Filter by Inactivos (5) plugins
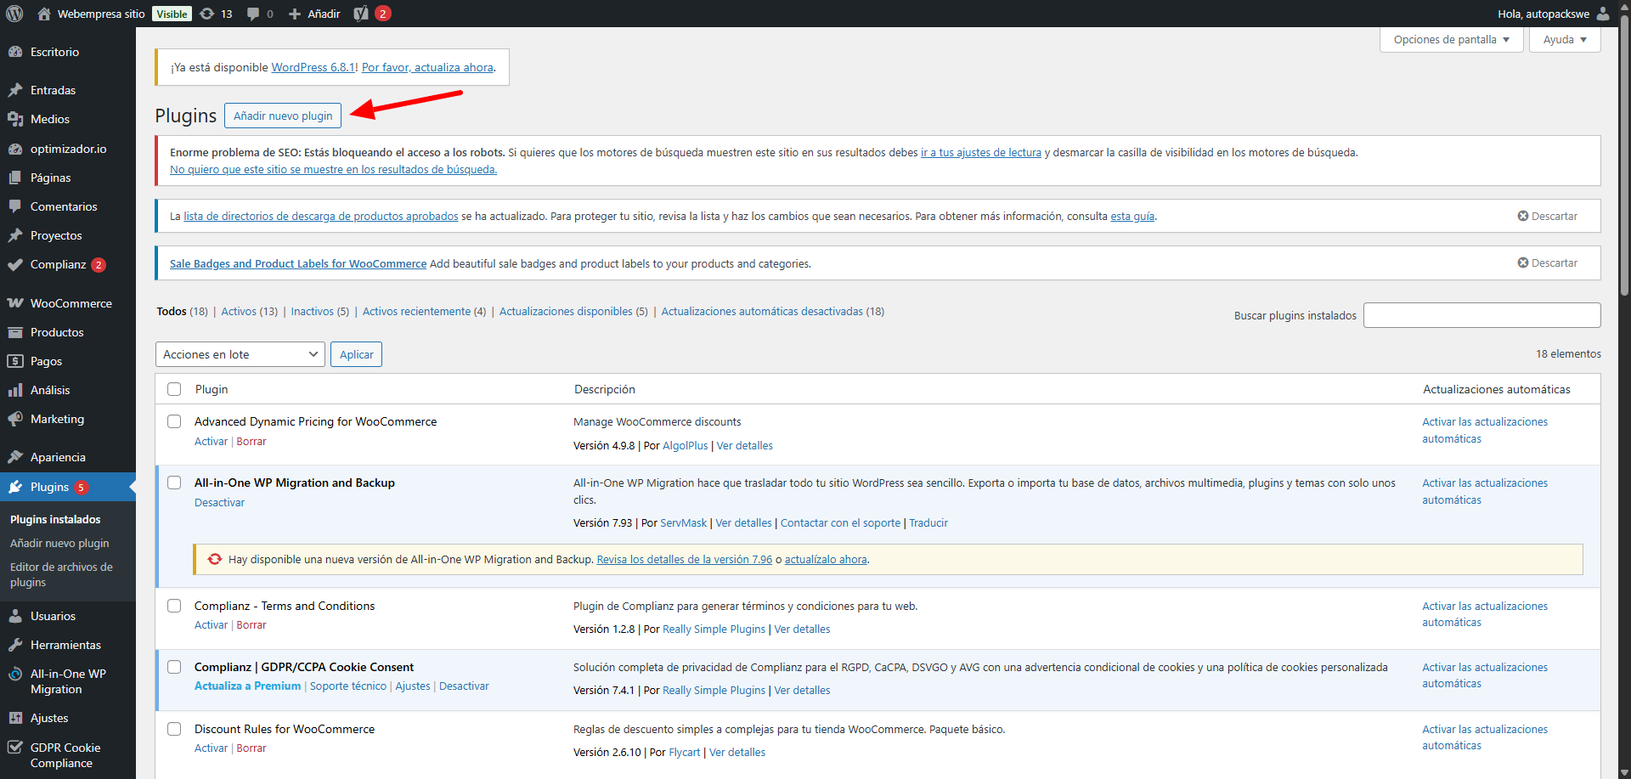Screen dimensions: 1631x779 pyautogui.click(x=320, y=312)
